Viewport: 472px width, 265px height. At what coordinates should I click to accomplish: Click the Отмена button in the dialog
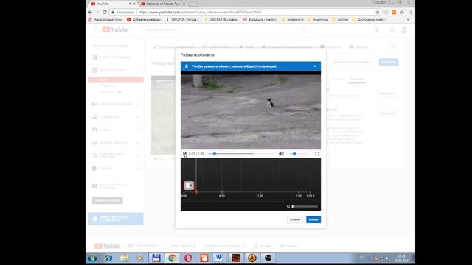294,219
